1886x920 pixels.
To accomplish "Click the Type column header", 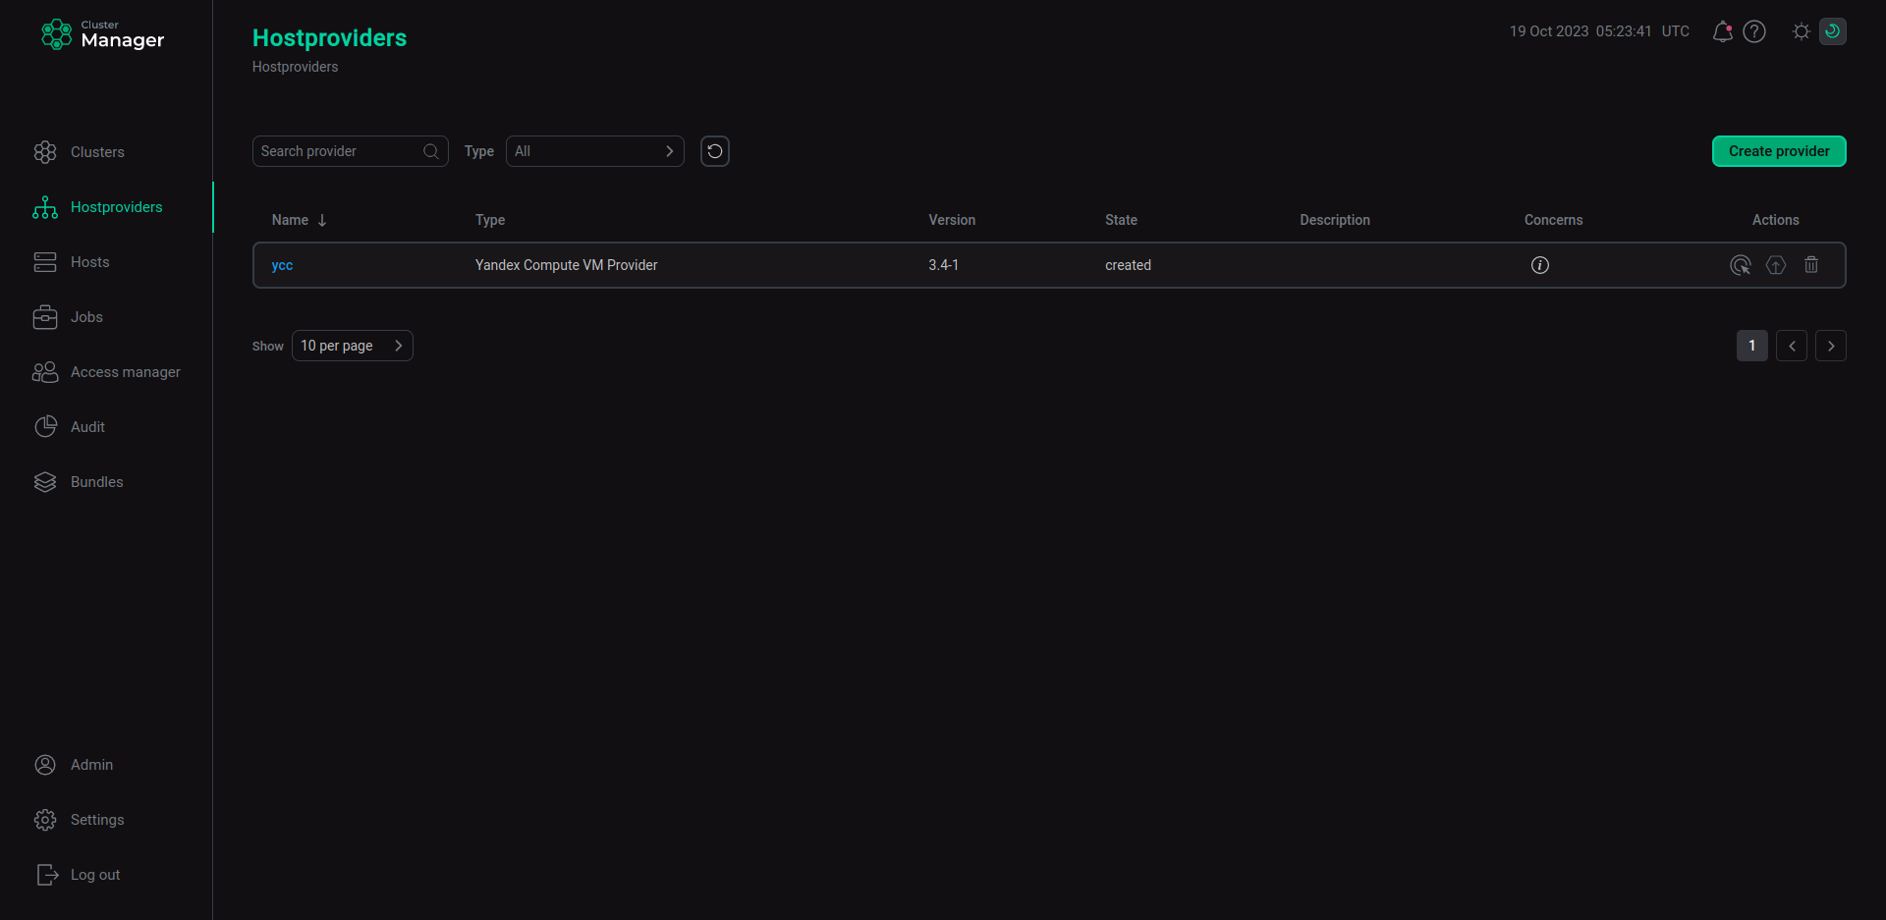I will click(490, 220).
